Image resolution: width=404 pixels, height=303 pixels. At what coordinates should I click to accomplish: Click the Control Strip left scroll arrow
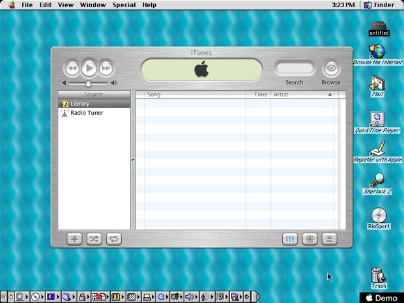coord(11,297)
